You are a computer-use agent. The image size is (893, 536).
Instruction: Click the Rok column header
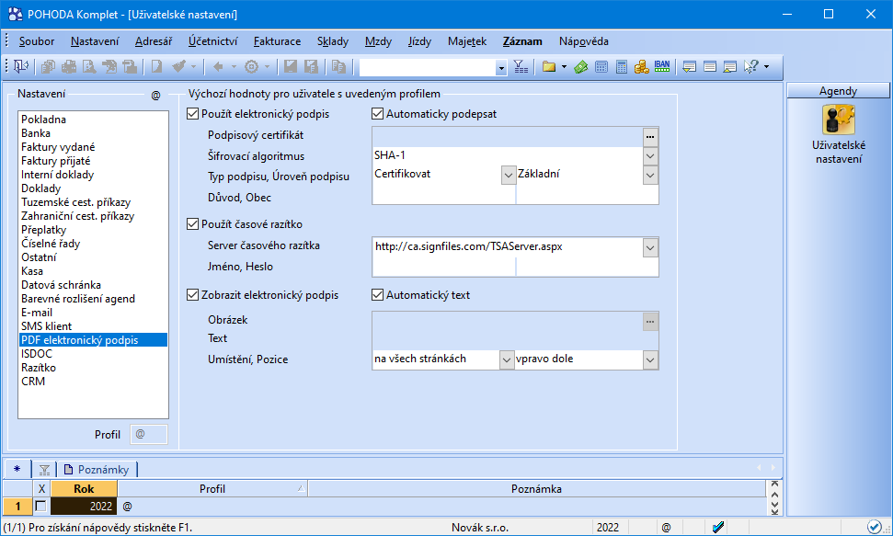pyautogui.click(x=84, y=489)
